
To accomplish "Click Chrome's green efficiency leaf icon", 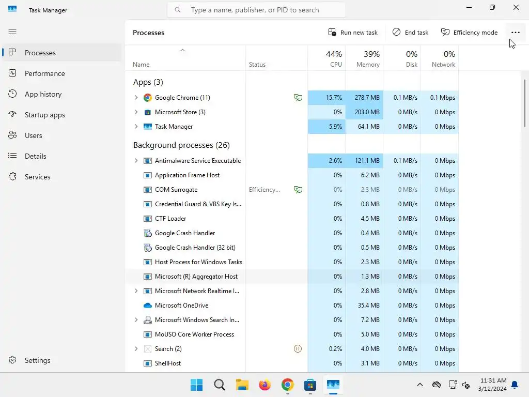I will click(x=298, y=98).
